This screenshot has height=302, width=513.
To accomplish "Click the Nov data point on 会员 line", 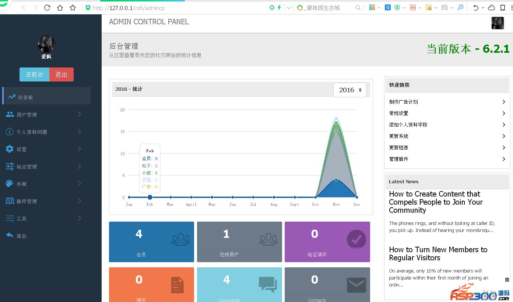I will [x=336, y=180].
